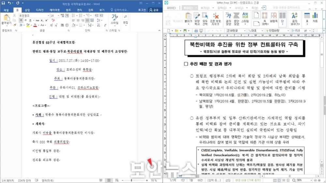Switch to Read Mode view in Word status bar
This screenshot has width=326, height=183.
(101, 180)
